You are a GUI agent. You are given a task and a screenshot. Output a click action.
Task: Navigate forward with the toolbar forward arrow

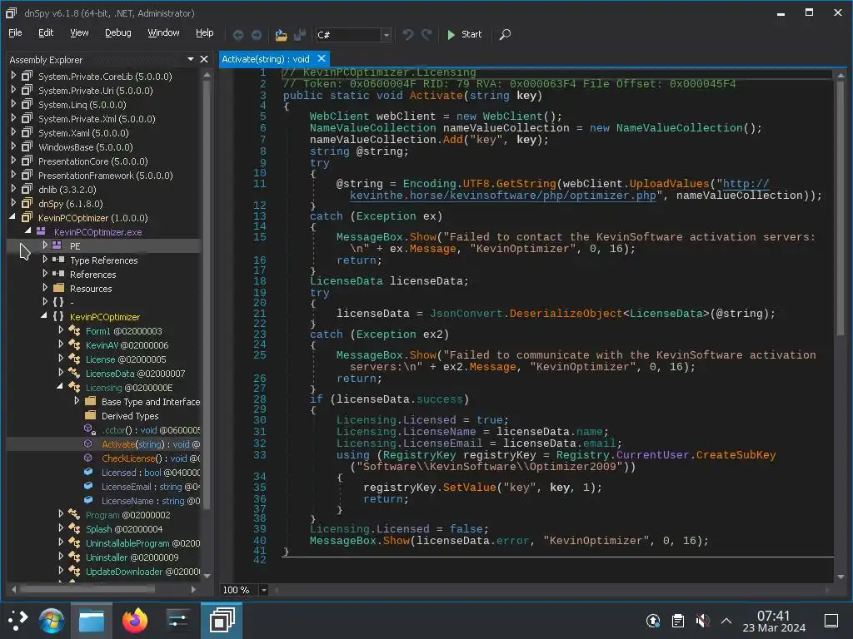257,35
